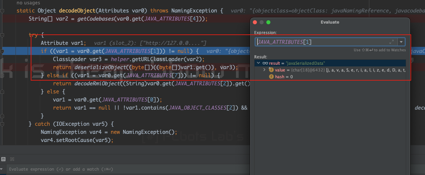Click the glasses watch icon beside result
Viewport: 425px width, 175px height.
(x=265, y=63)
